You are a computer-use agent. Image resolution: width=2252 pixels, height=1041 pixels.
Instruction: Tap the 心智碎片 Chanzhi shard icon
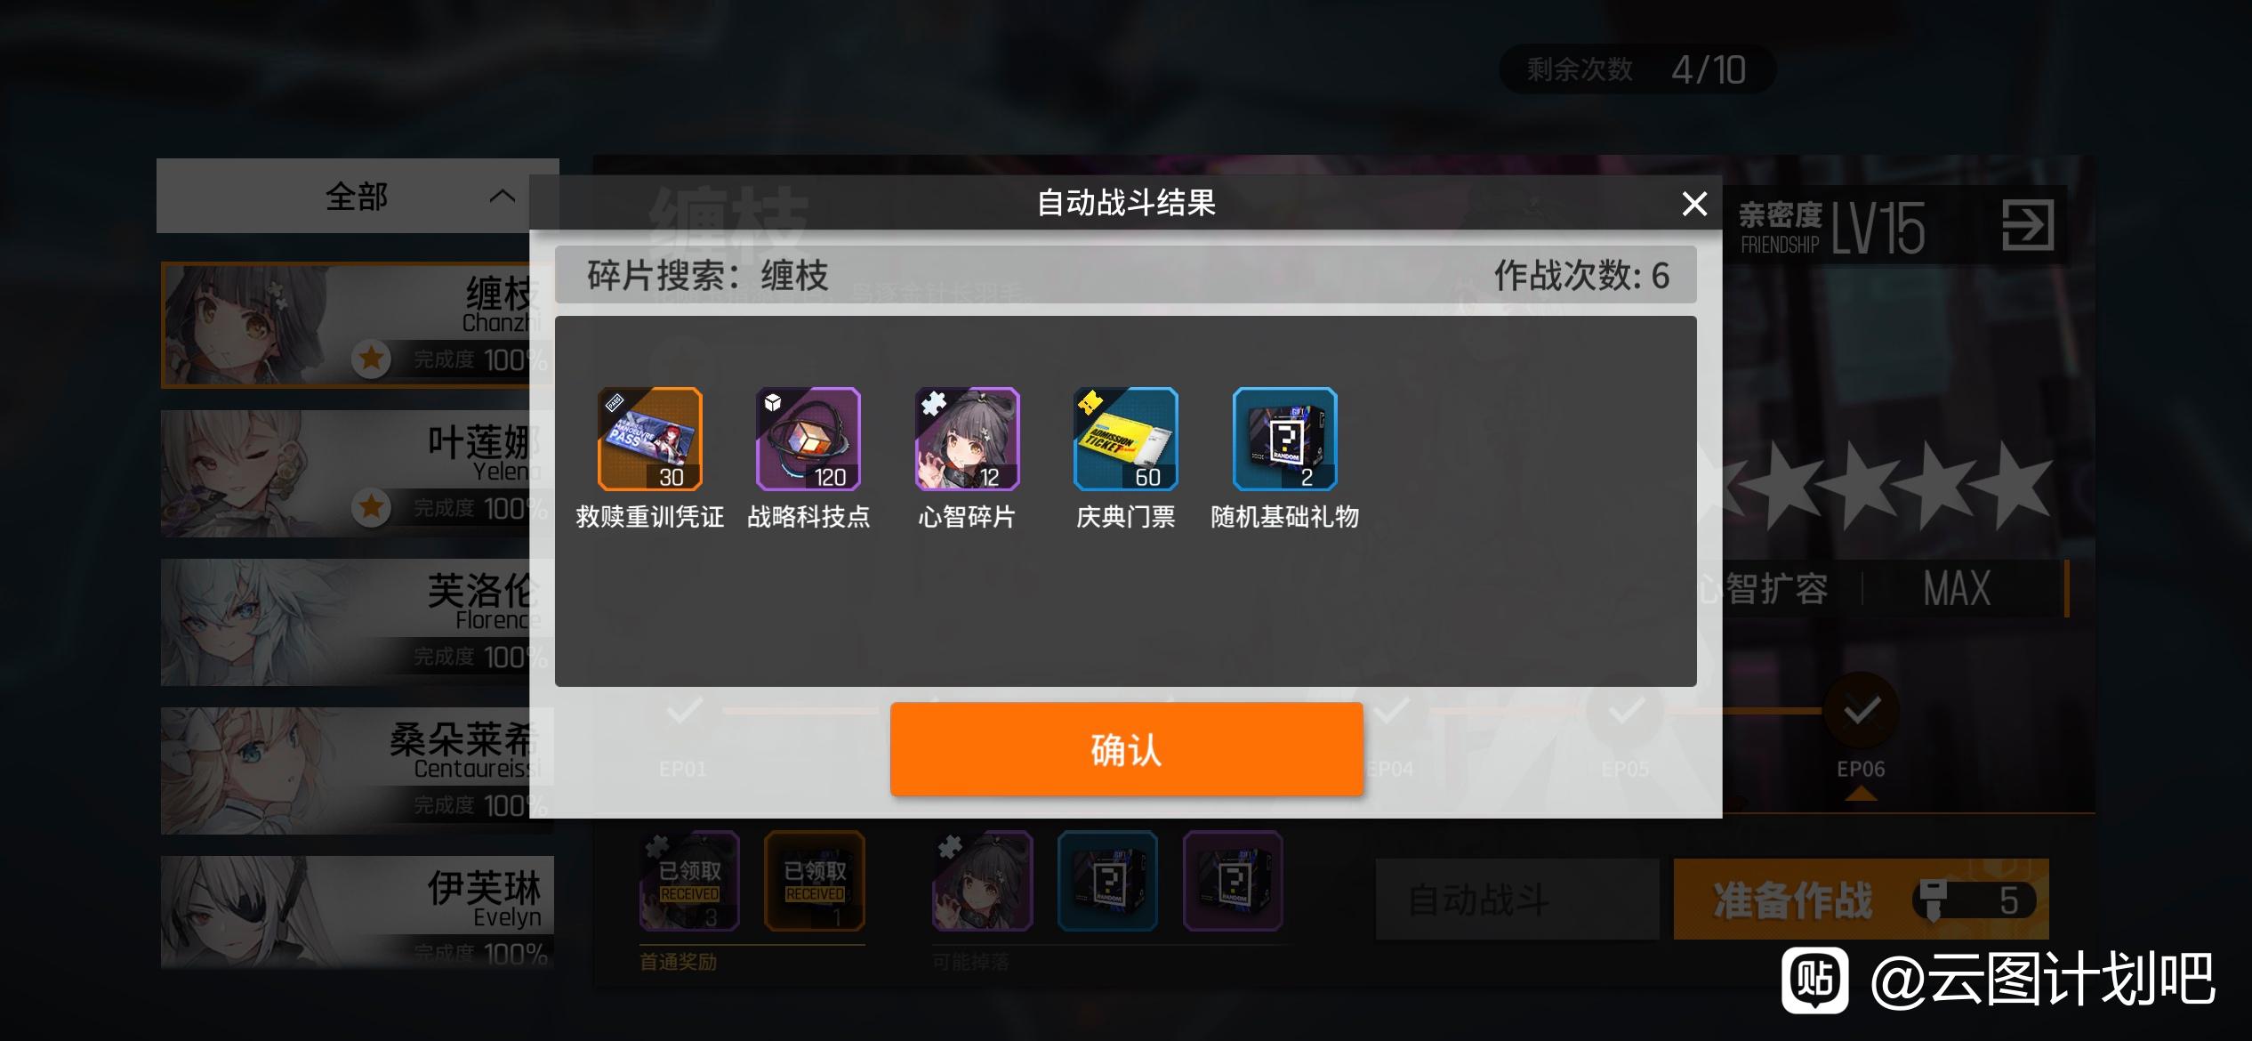point(968,439)
